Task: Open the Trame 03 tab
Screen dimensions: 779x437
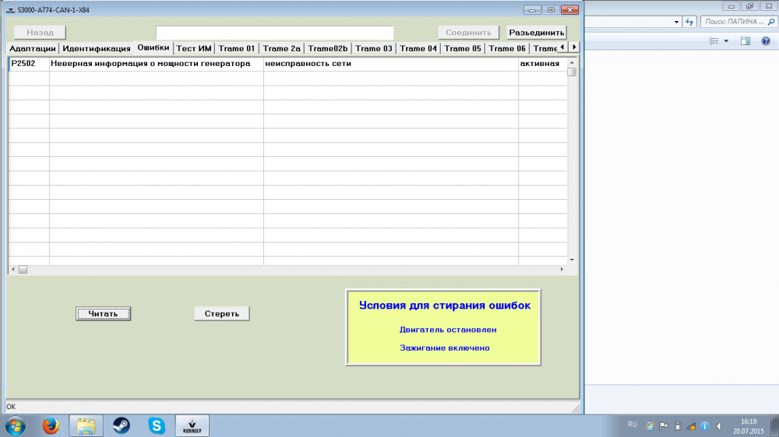Action: [374, 48]
